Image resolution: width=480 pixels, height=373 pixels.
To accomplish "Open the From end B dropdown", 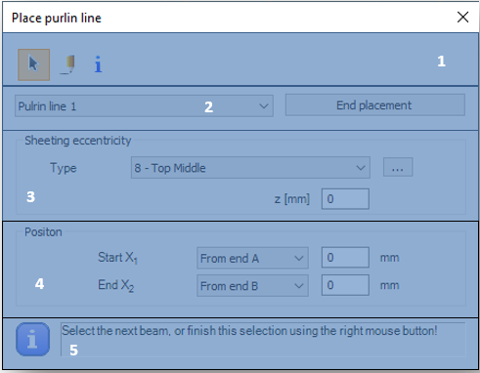I will (252, 286).
